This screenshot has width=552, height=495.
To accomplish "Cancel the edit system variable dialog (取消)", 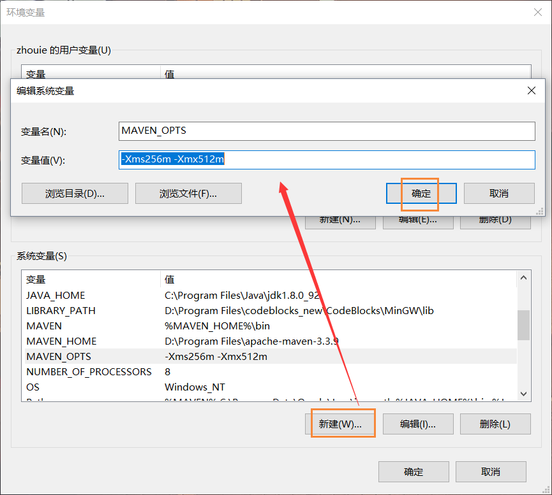I will click(x=499, y=194).
